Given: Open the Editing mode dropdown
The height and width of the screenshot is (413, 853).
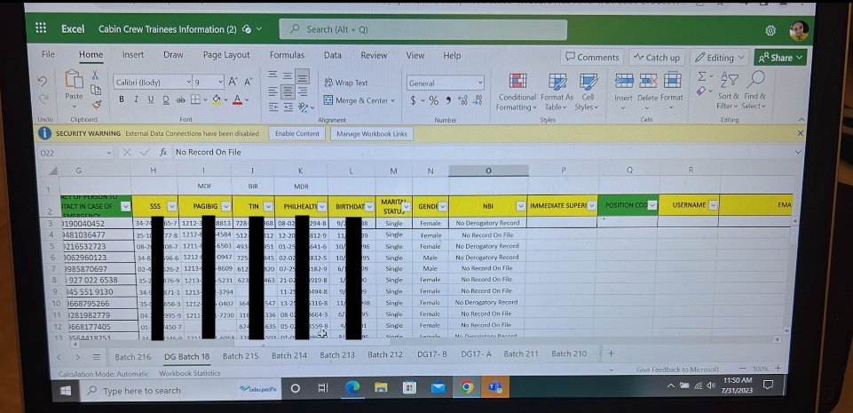Looking at the screenshot, I should click(719, 57).
